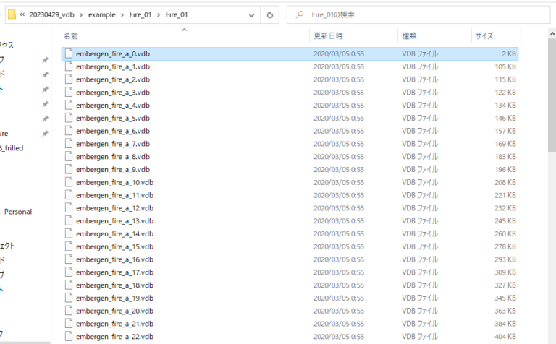Click file icon of embergen_fire_a_12.vdb

[x=69, y=207]
